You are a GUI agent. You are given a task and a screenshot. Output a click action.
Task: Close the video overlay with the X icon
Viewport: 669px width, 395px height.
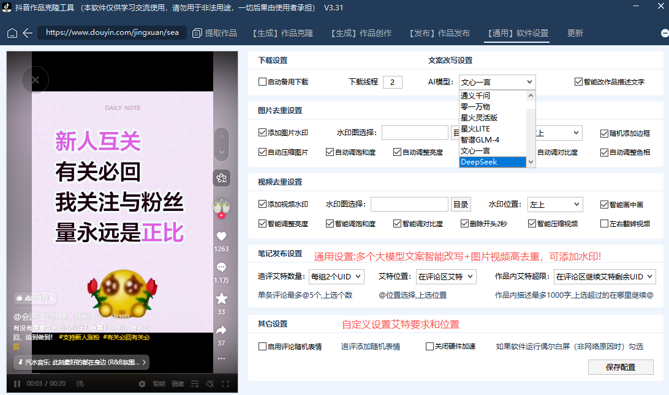point(36,79)
